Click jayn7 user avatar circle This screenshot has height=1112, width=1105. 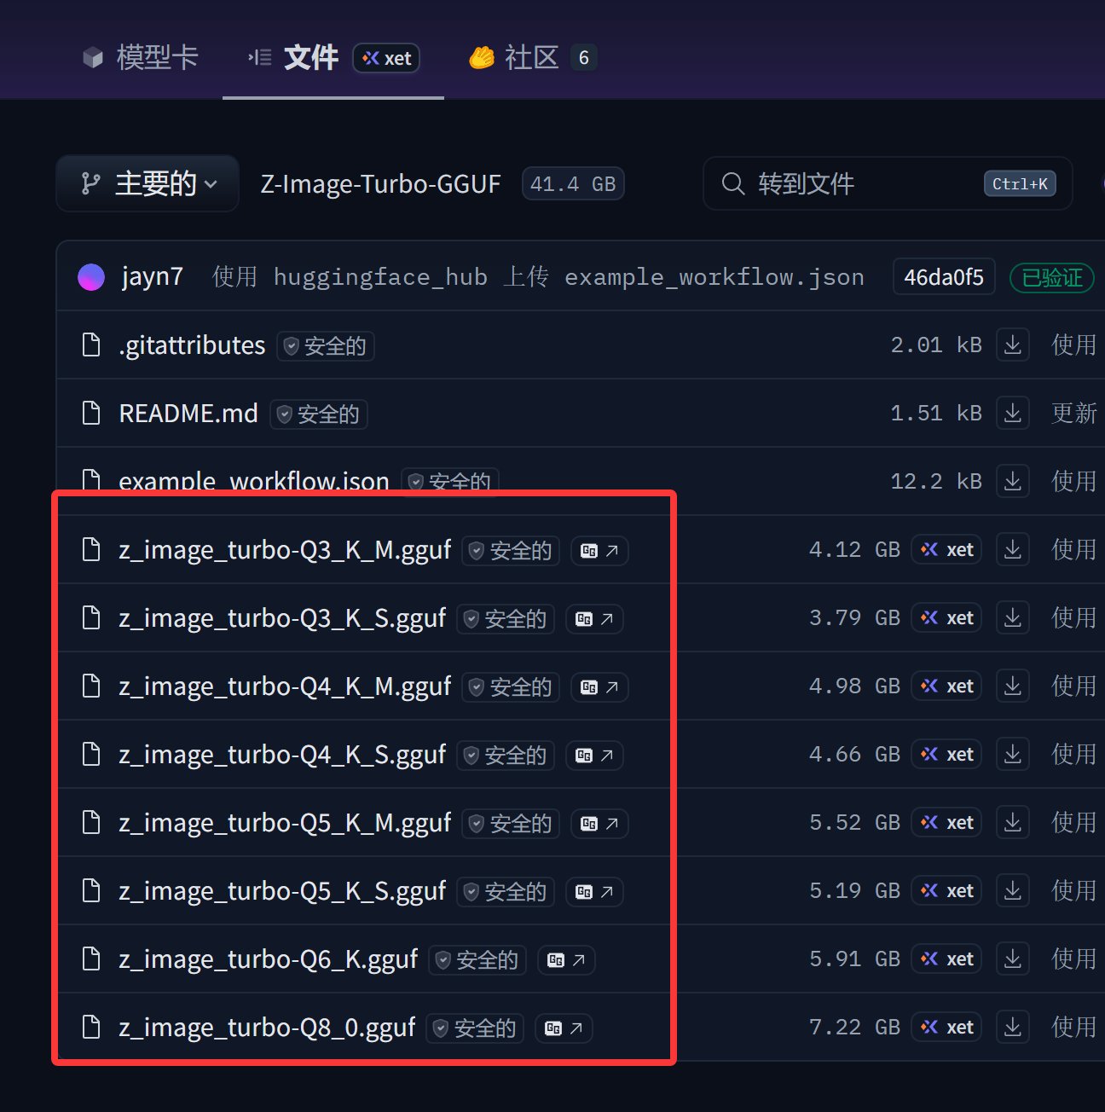(91, 277)
